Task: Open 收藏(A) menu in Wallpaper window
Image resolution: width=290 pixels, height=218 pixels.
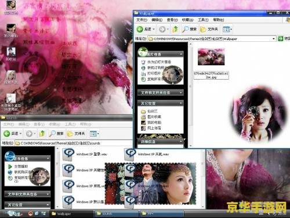Action: coord(187,20)
